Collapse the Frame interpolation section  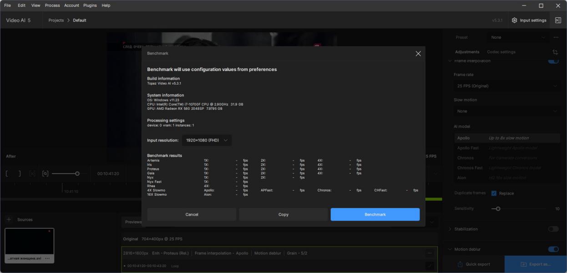coord(450,61)
